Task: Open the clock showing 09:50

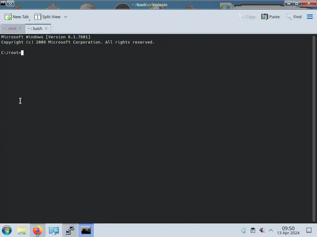Action: (288, 230)
